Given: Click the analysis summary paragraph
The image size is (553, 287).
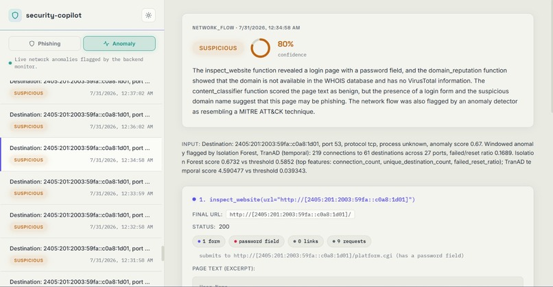Looking at the screenshot, I should click(355, 91).
